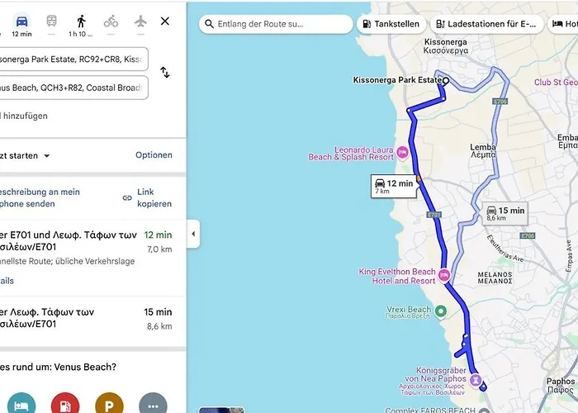Close the directions panel
Viewport: 578px width, 413px height.
[165, 21]
